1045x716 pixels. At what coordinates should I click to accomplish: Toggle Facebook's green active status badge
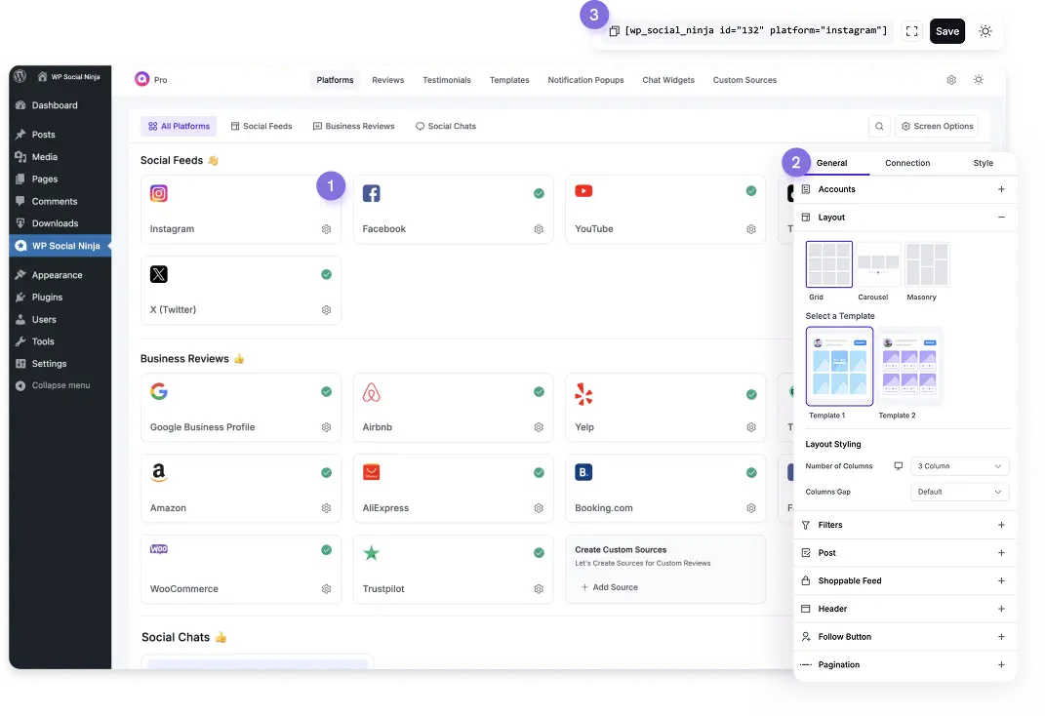[x=539, y=192]
